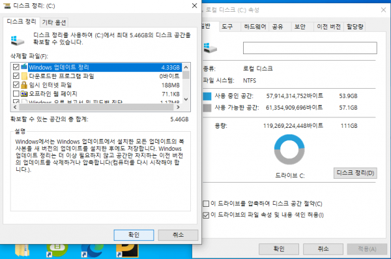Uncheck the Windows 업데이트 정리 checkbox
The width and height of the screenshot is (391, 259).
[16, 67]
